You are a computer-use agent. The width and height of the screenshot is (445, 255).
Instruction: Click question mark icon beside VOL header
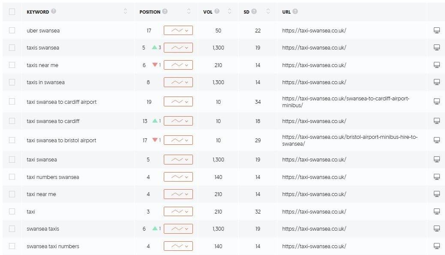point(217,11)
